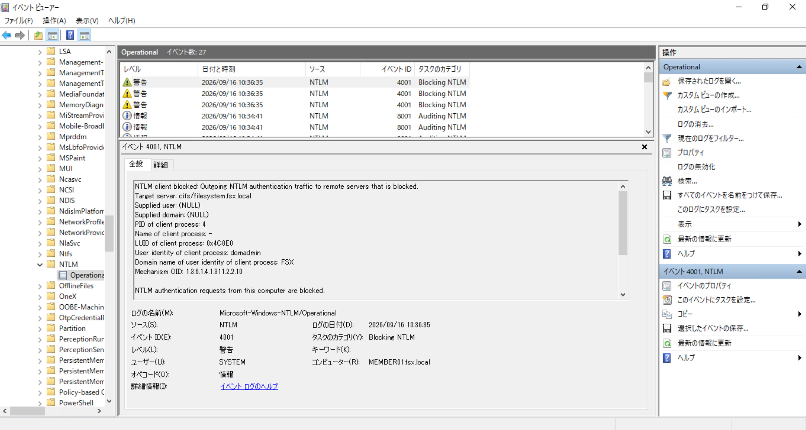Click tree pane horizontal scrollbar right arrow
The image size is (806, 430).
pyautogui.click(x=99, y=411)
